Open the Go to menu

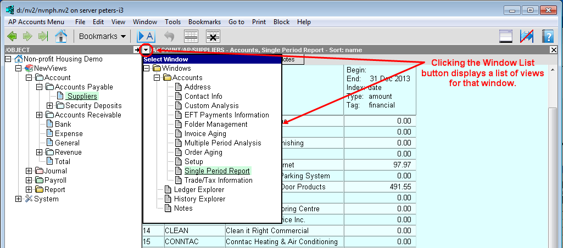pos(236,22)
